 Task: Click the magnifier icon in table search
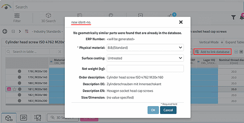coord(8,52)
